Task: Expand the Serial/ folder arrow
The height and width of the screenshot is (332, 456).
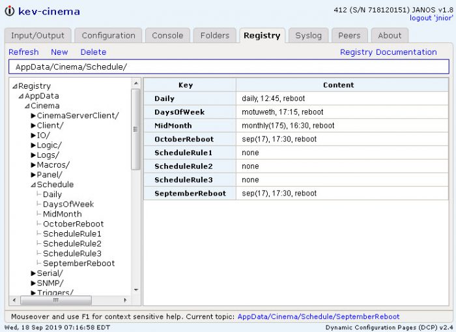Action: click(33, 273)
